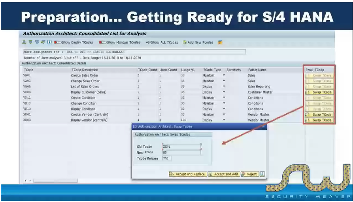Swap TCode for the XK03 row

[x=319, y=120]
